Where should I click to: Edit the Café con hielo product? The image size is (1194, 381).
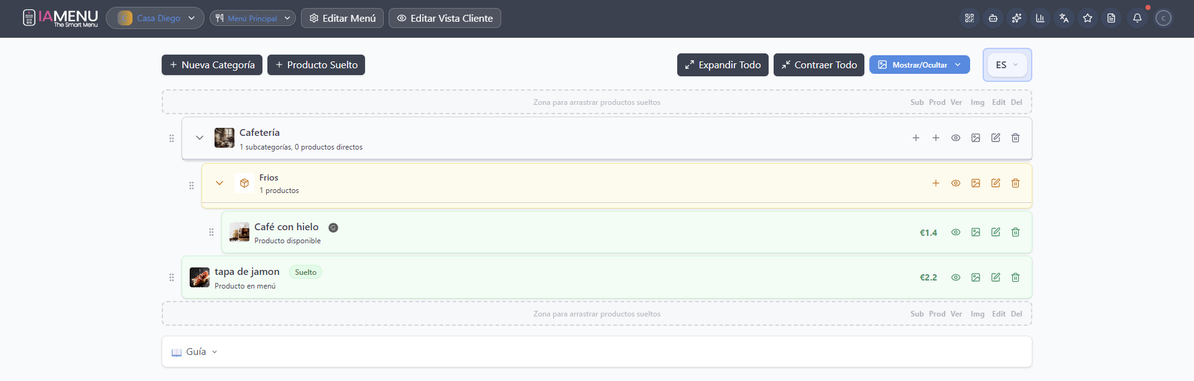(996, 232)
